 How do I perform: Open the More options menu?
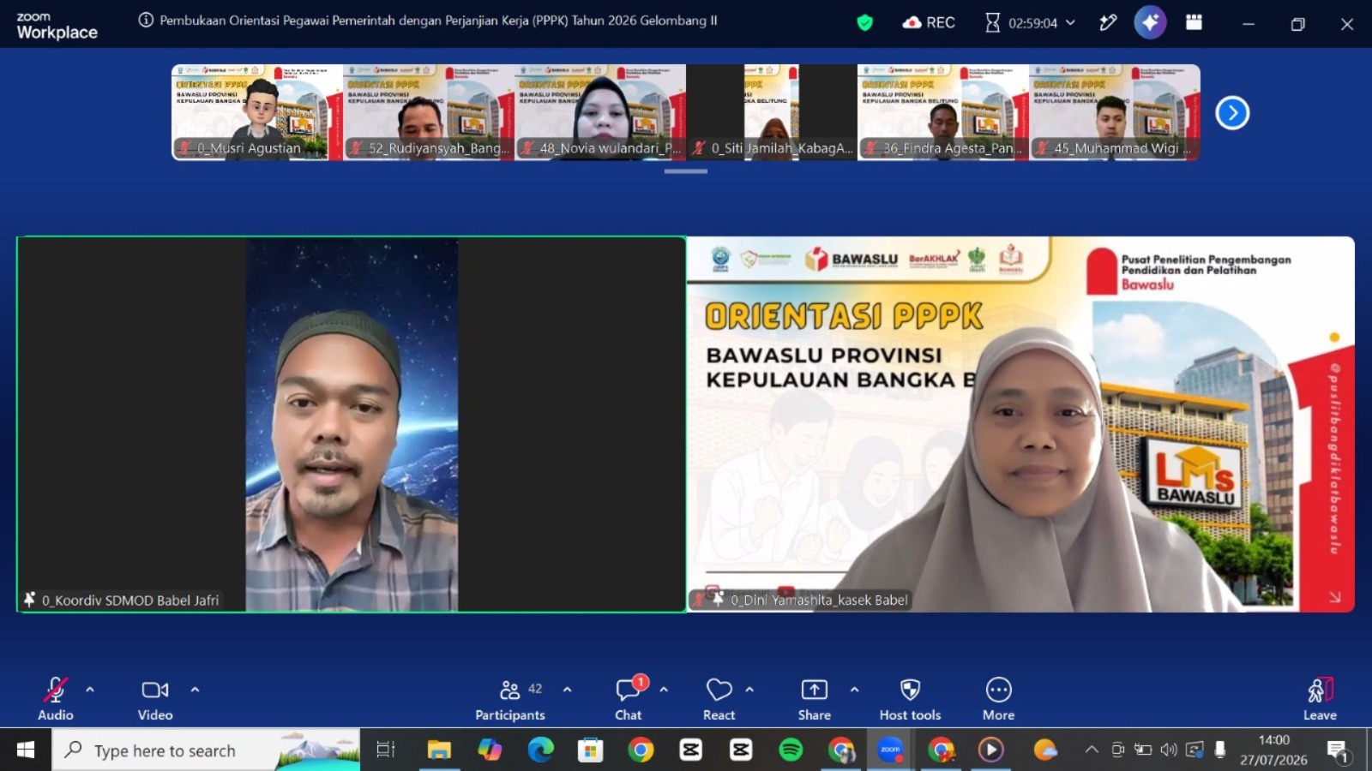click(999, 699)
